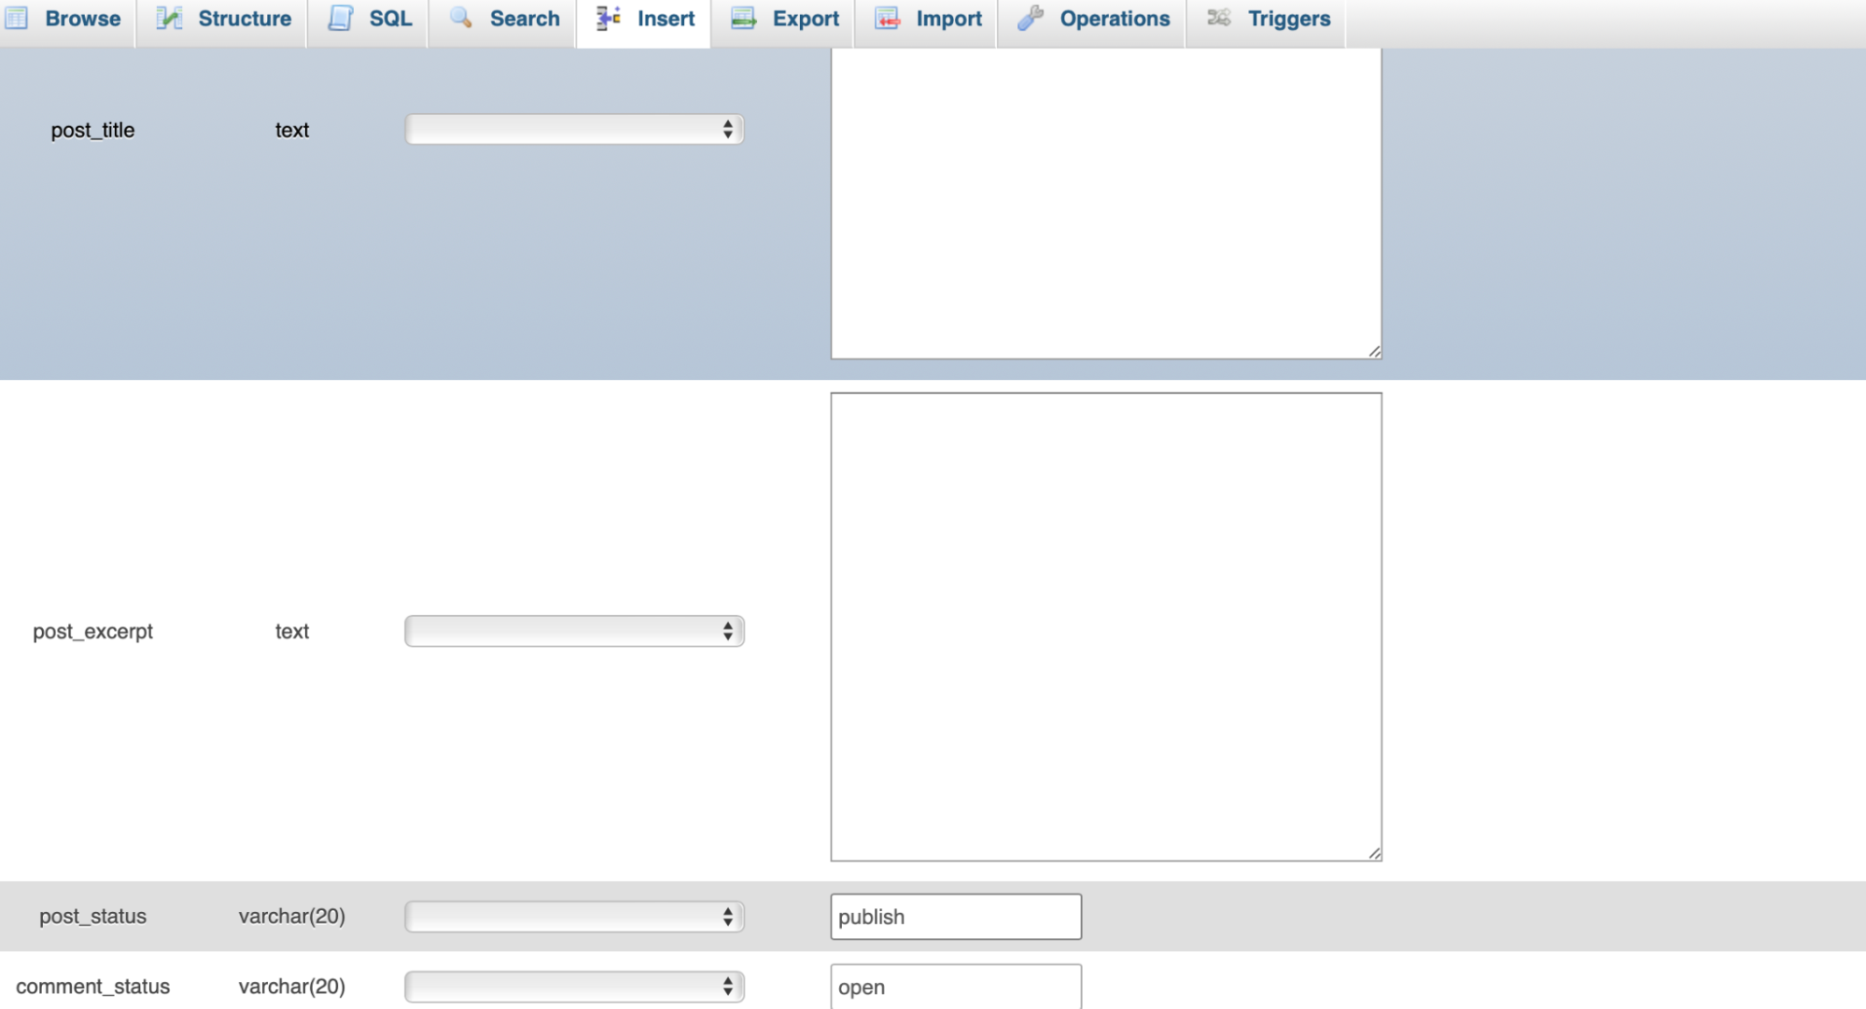This screenshot has height=1009, width=1866.
Task: Click the Browse tab
Action: (x=66, y=19)
